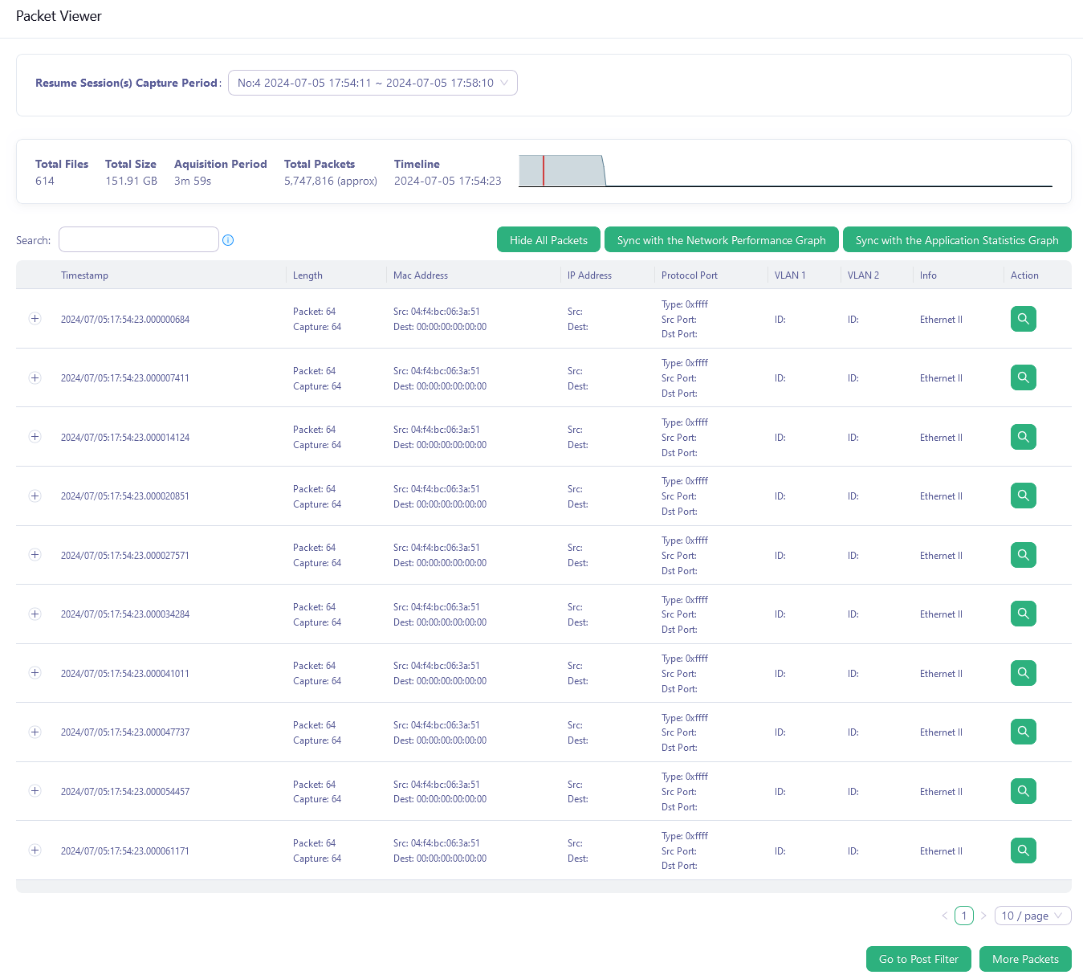
Task: Open the Capture Period session dropdown
Action: [x=373, y=83]
